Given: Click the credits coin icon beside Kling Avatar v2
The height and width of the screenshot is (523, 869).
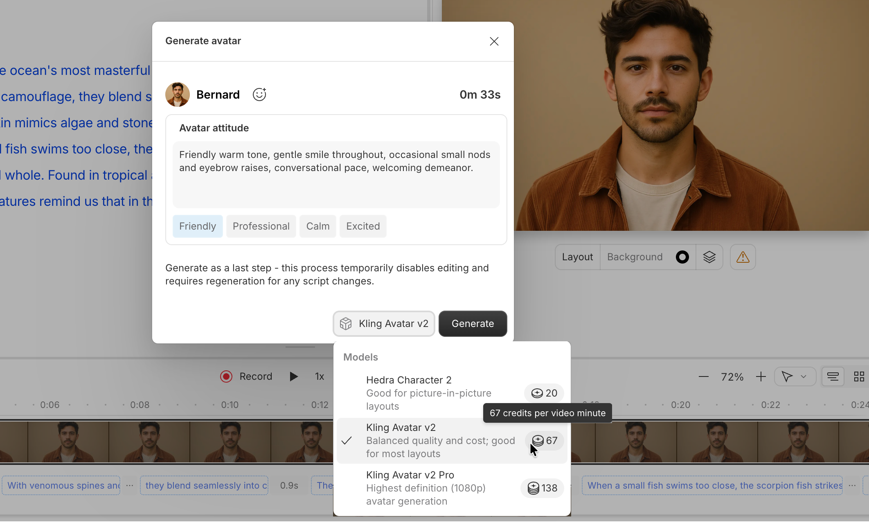Looking at the screenshot, I should pos(538,441).
